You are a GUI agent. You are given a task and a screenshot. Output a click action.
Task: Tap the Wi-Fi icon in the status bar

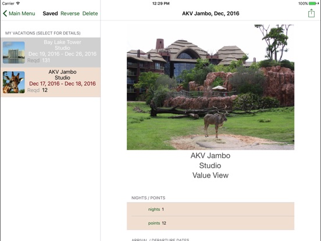[18, 3]
